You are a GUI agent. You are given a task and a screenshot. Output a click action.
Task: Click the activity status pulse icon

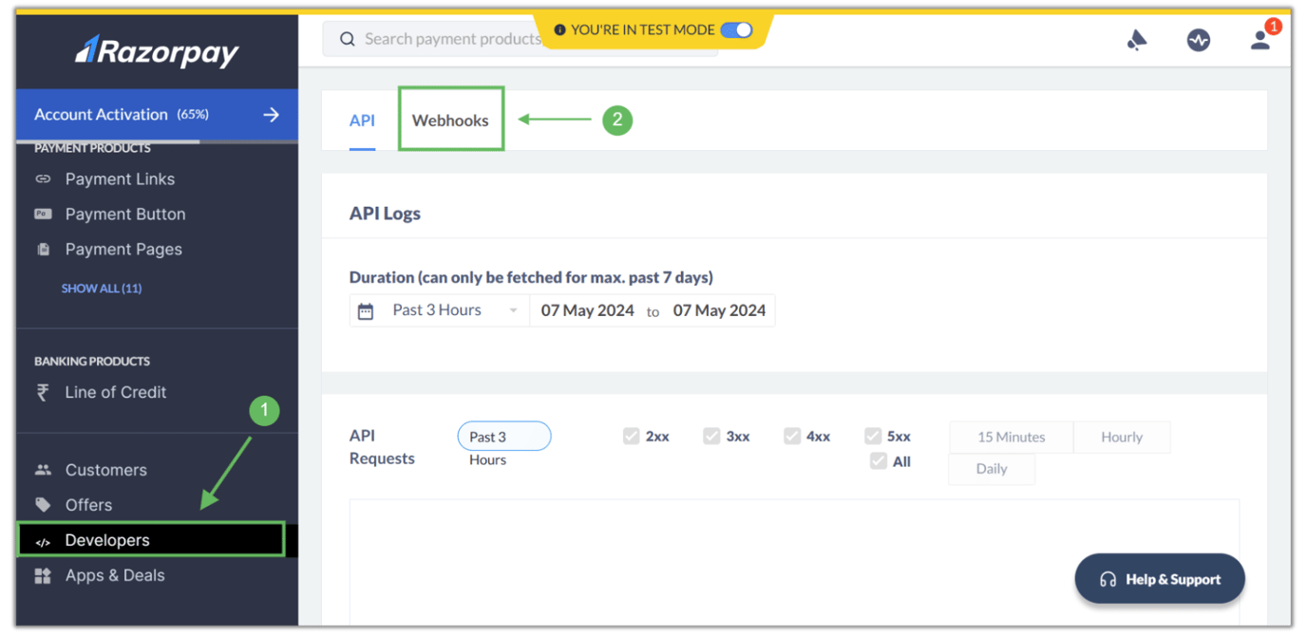(x=1199, y=40)
